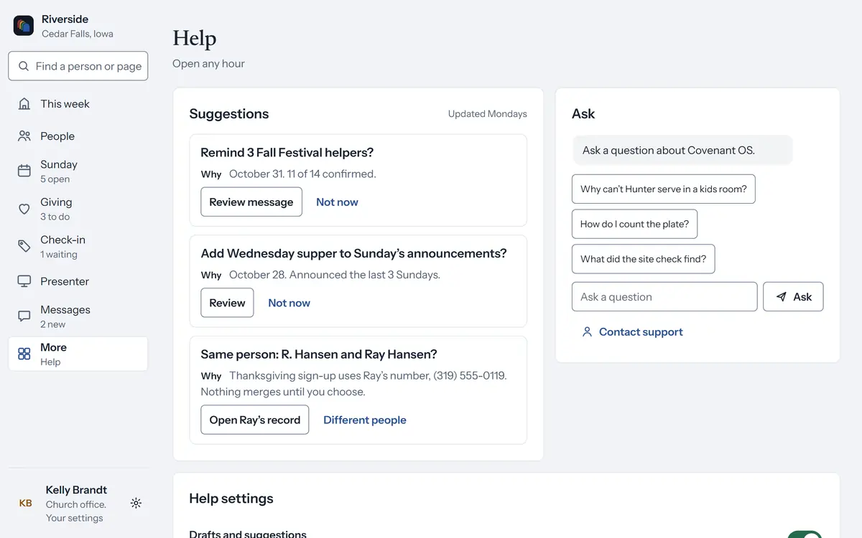Toggle theme with the sun icon
This screenshot has height=538, width=862.
tap(136, 504)
